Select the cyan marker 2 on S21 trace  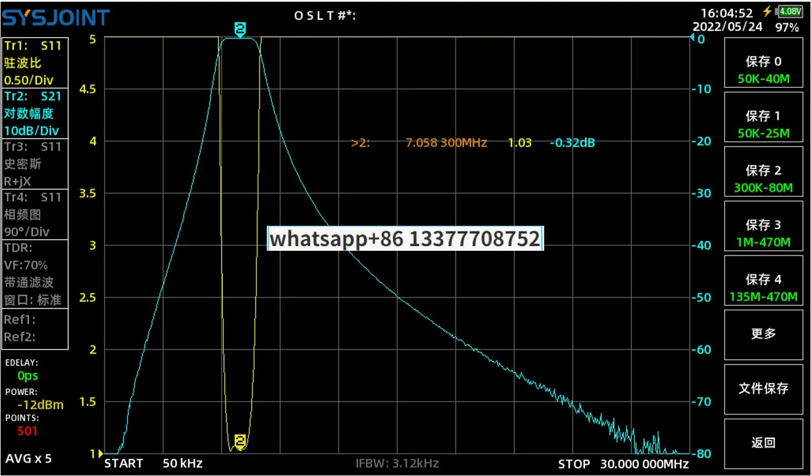coord(240,29)
